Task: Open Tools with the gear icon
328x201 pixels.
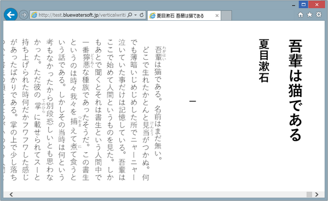Action: click(x=319, y=15)
